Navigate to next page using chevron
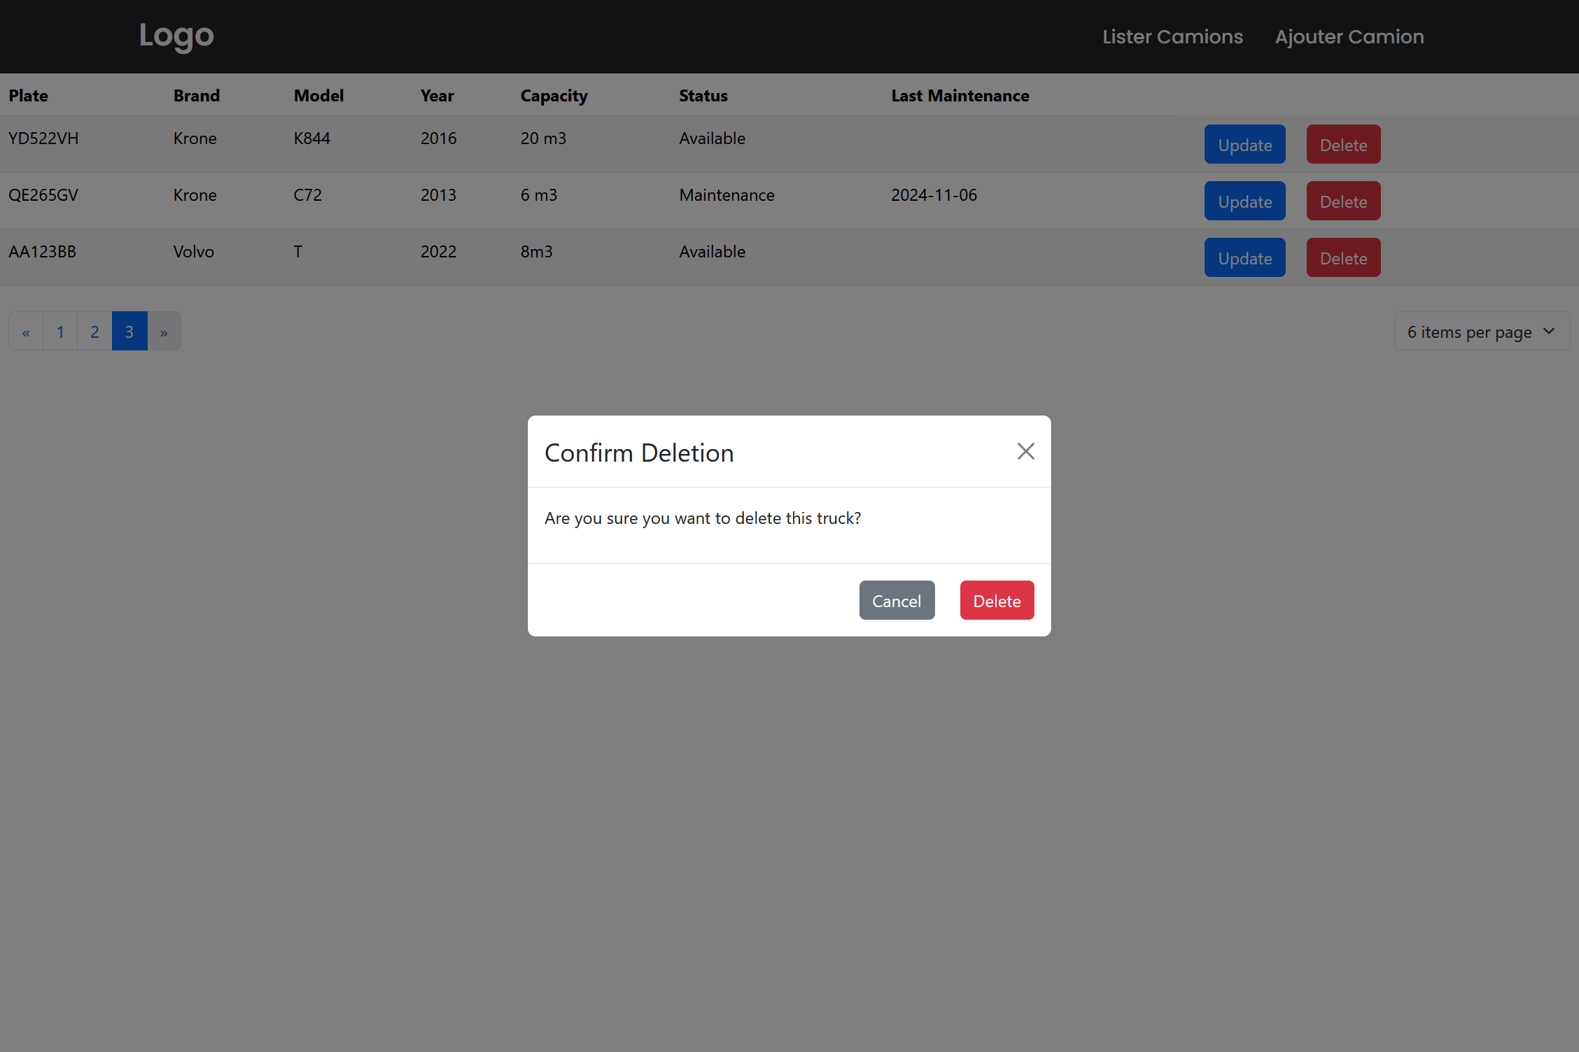This screenshot has width=1579, height=1052. [x=164, y=331]
